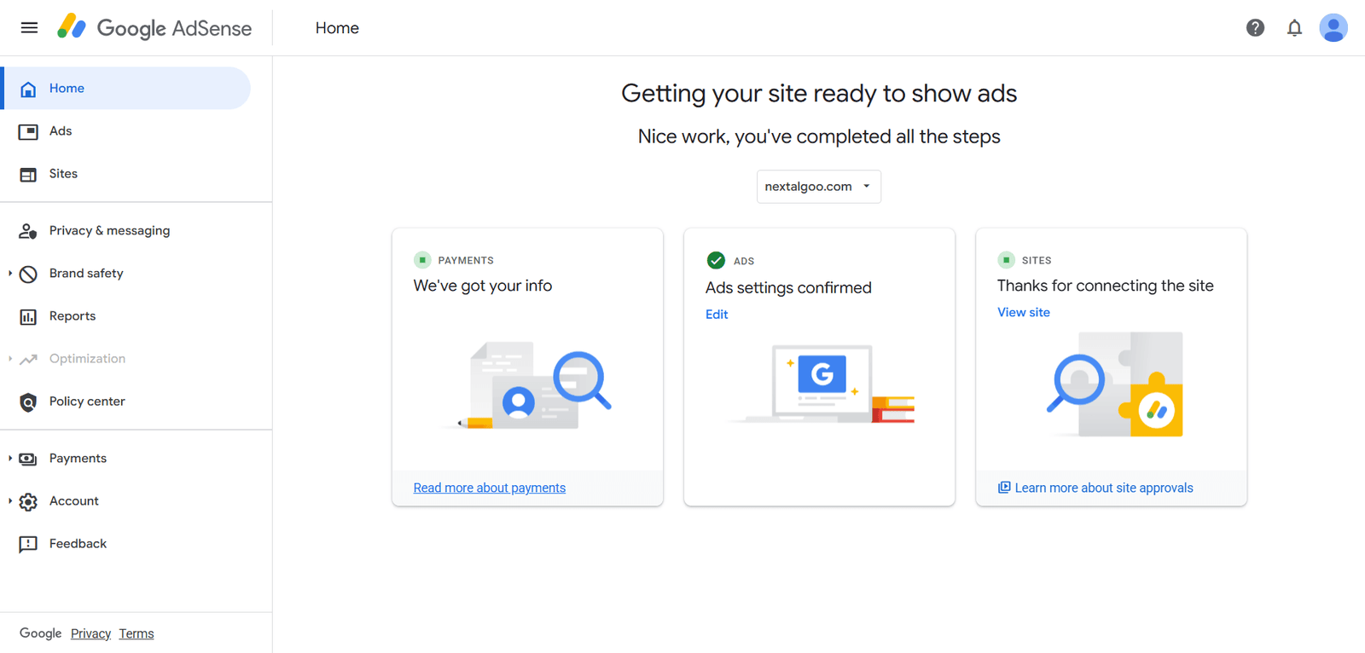This screenshot has height=653, width=1365.
Task: Click the Feedback icon
Action: point(28,543)
